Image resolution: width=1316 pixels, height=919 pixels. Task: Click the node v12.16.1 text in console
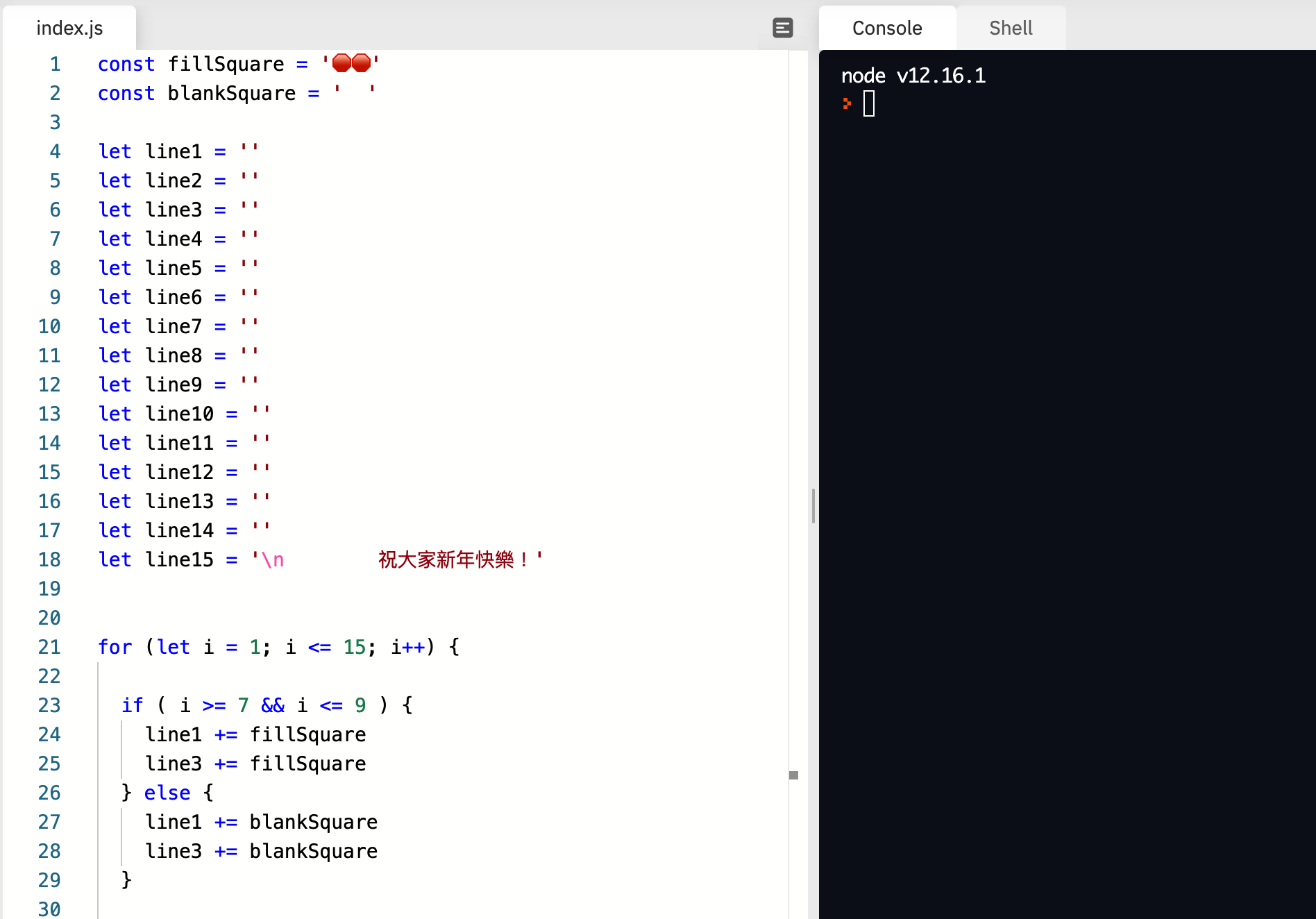[x=913, y=75]
